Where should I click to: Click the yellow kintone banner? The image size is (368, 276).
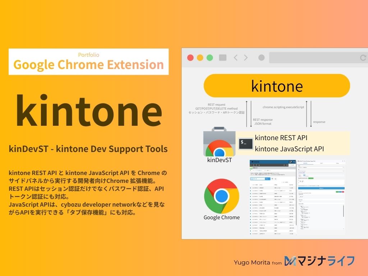click(x=277, y=86)
